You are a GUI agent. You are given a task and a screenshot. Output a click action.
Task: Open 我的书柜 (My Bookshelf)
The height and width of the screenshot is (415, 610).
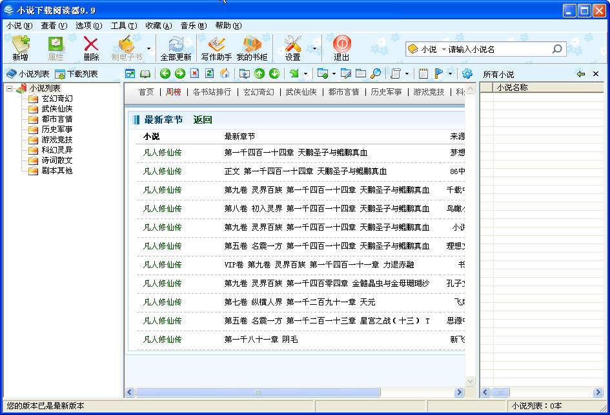(253, 47)
